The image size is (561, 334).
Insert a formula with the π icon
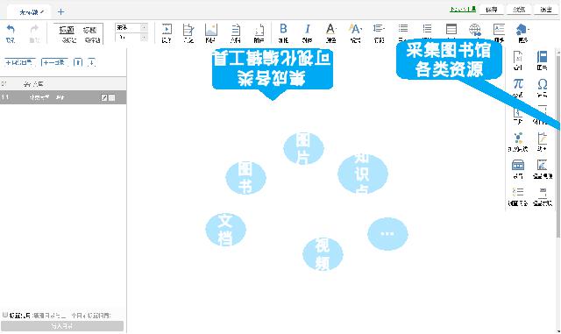coord(518,84)
